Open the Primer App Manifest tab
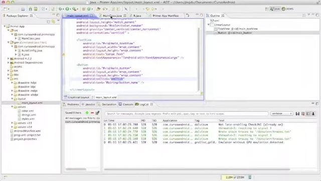The height and width of the screenshot is (181, 321). point(166,16)
